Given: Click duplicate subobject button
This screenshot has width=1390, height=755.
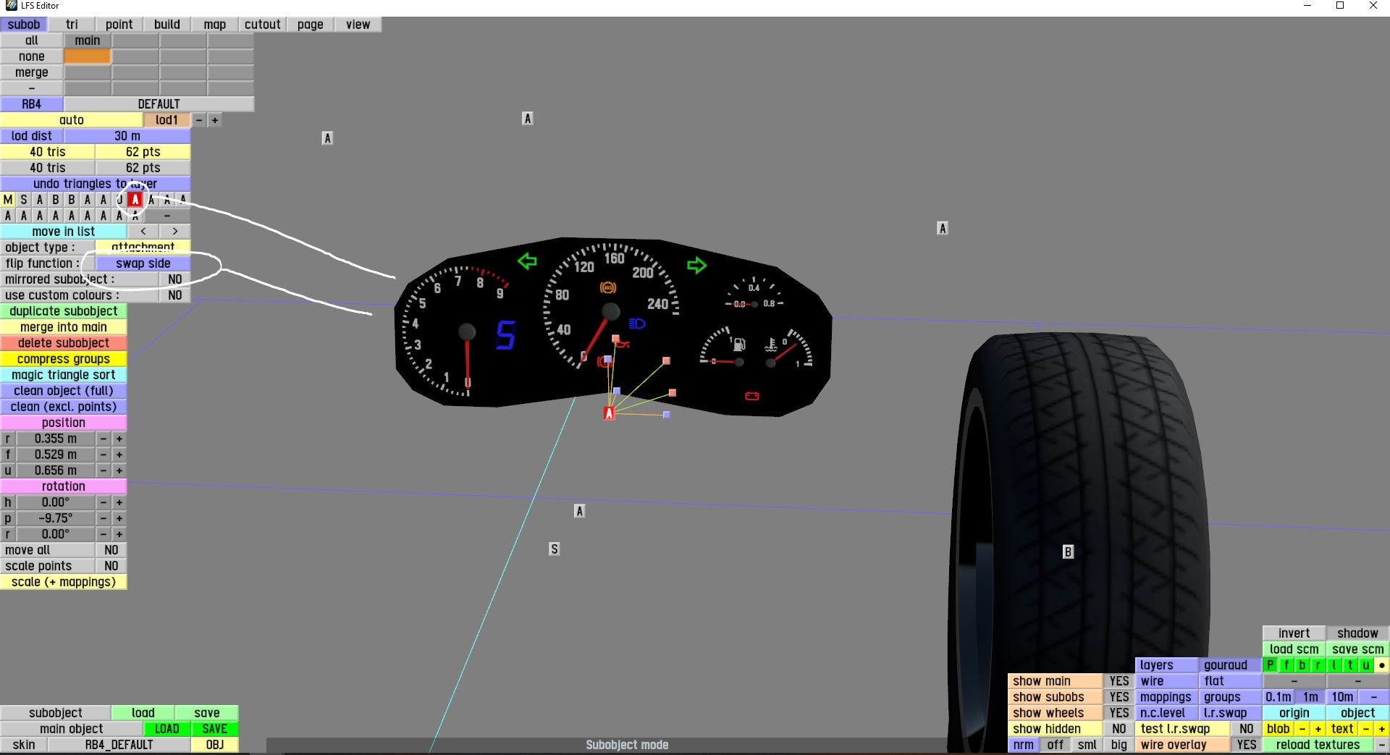Looking at the screenshot, I should [x=64, y=311].
